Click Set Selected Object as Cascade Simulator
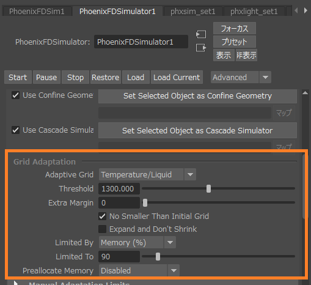Image resolution: width=311 pixels, height=285 pixels. [197, 131]
